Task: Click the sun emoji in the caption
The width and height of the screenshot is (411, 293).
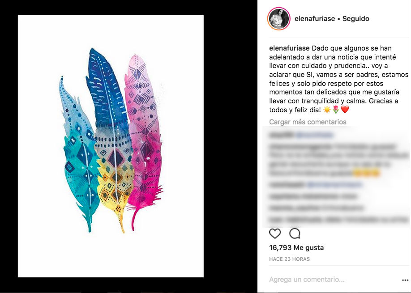Action: click(x=327, y=110)
